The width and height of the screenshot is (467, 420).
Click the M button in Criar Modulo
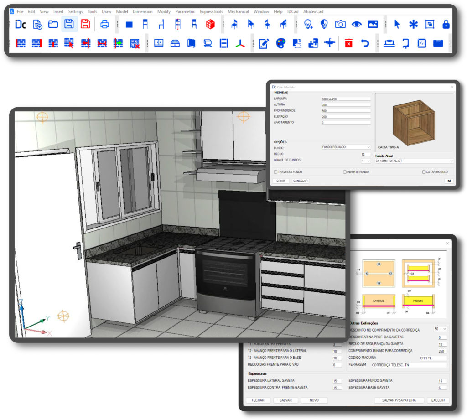[x=449, y=181]
